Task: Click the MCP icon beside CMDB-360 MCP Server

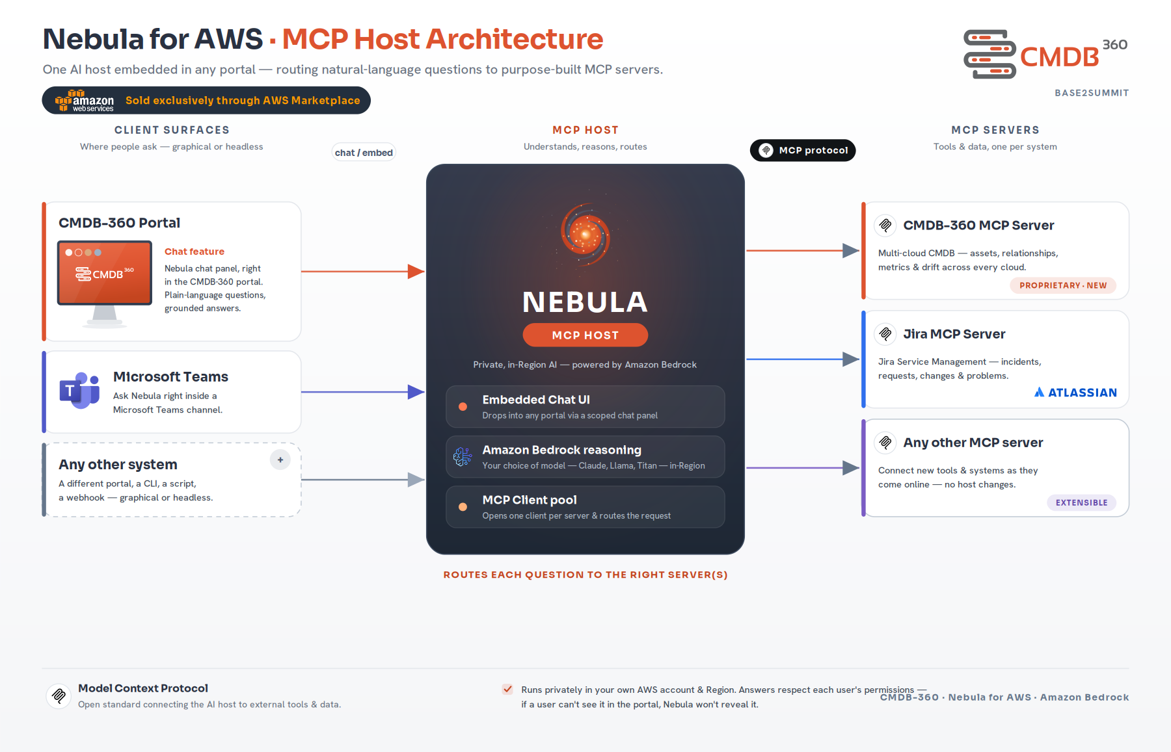Action: tap(885, 226)
